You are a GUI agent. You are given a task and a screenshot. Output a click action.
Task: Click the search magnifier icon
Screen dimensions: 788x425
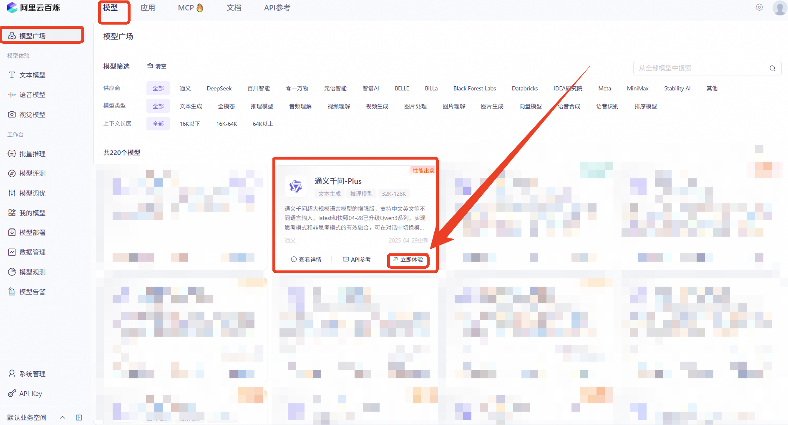click(x=773, y=68)
